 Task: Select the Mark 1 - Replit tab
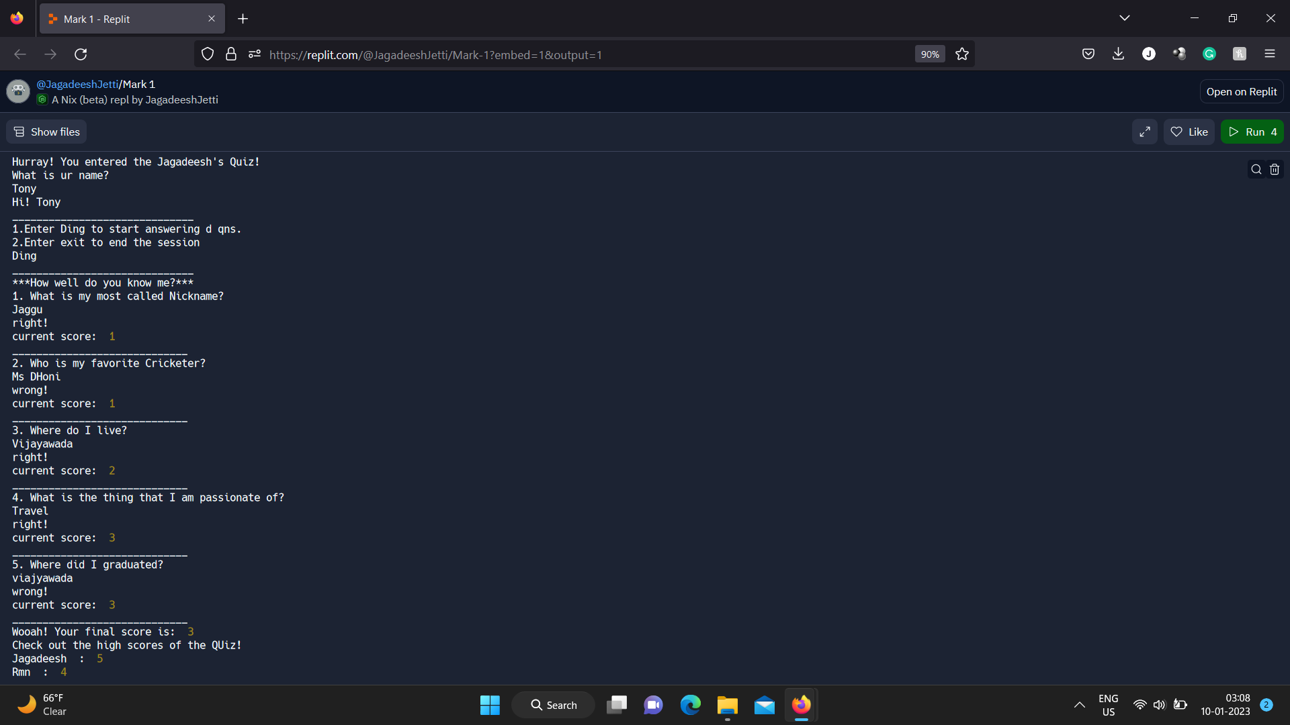click(x=124, y=19)
